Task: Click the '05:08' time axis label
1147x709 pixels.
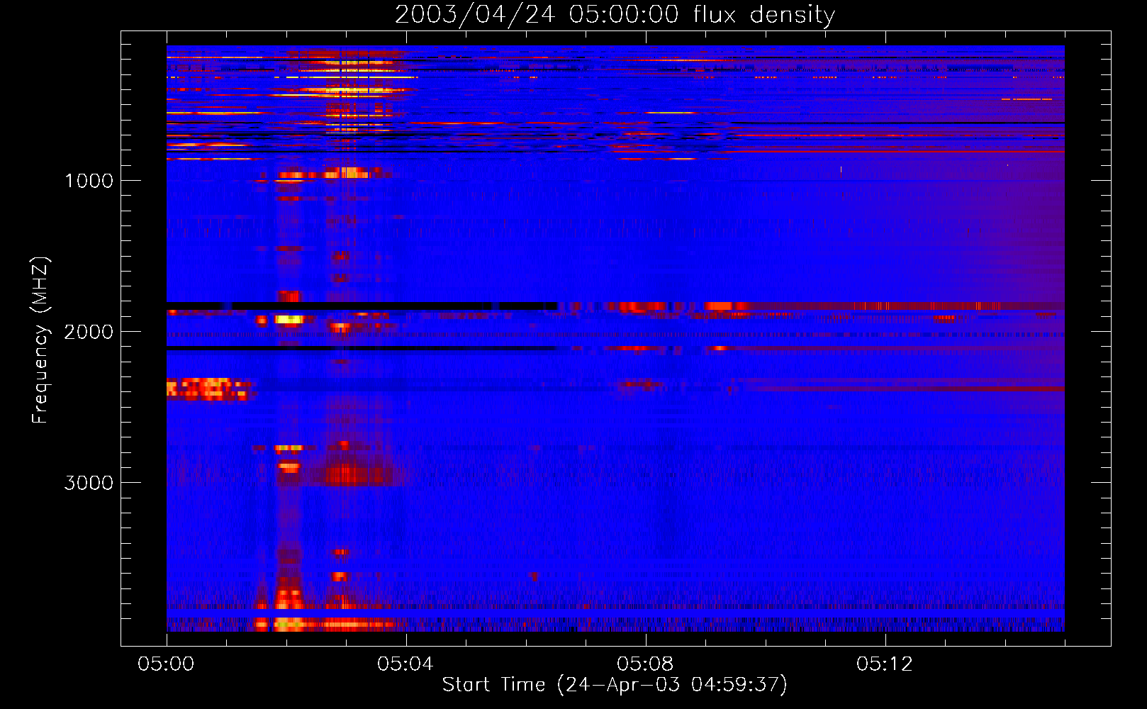Action: click(645, 664)
